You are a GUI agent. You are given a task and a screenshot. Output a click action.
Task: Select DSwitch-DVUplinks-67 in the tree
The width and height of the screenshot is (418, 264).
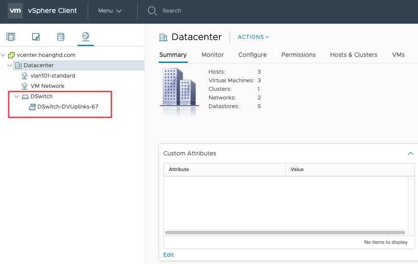68,107
